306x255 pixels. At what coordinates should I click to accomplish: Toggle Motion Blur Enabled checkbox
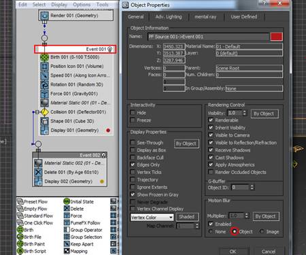pyautogui.click(x=211, y=224)
